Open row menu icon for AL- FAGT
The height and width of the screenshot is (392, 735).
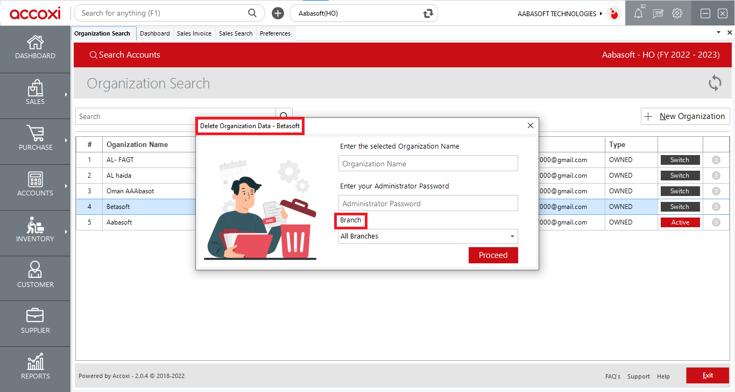tap(716, 160)
